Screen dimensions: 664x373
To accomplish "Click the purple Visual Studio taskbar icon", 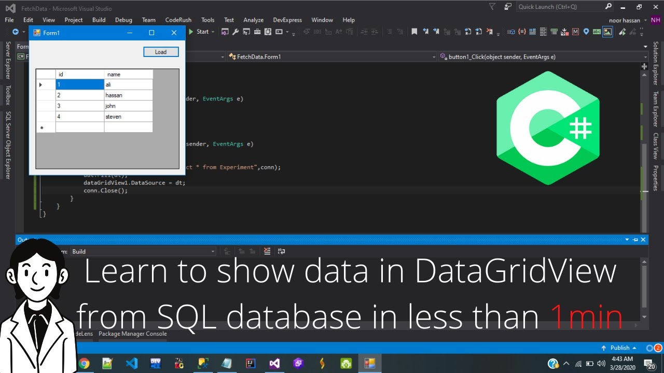I will click(x=275, y=363).
